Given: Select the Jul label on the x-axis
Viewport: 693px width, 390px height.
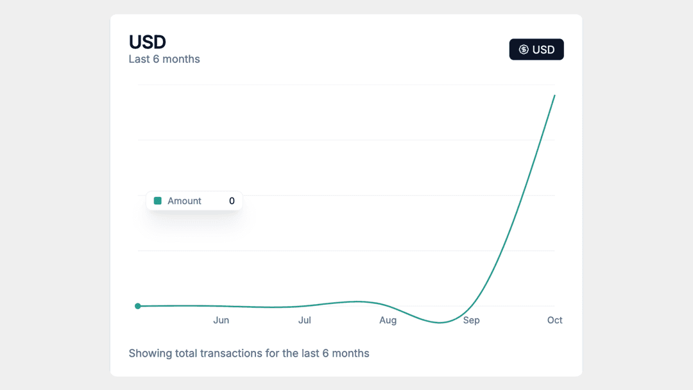Looking at the screenshot, I should [x=304, y=320].
